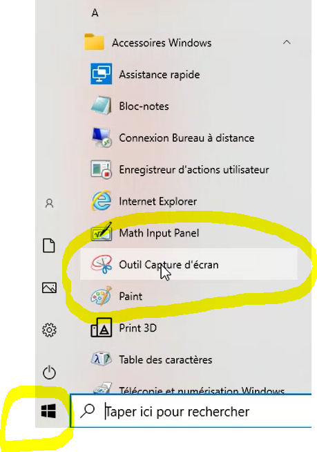Open Settings gear in the sidebar

point(49,330)
